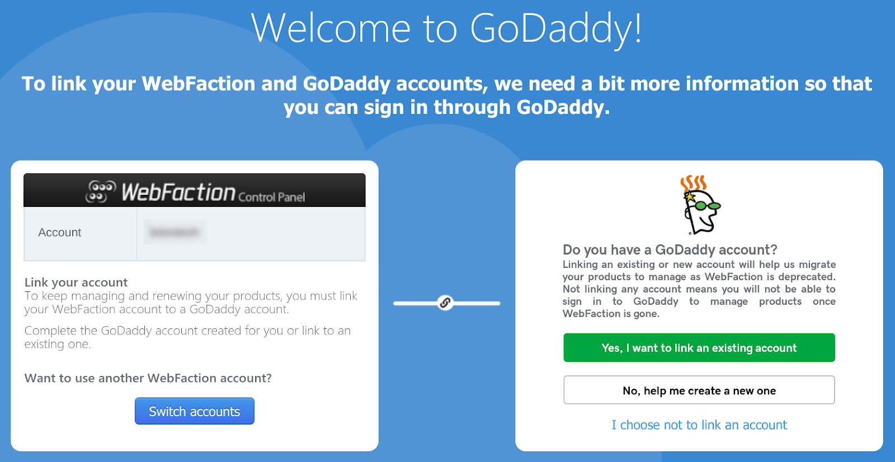Screen dimensions: 895x462
Task: Click the Account label cell
Action: coord(81,233)
